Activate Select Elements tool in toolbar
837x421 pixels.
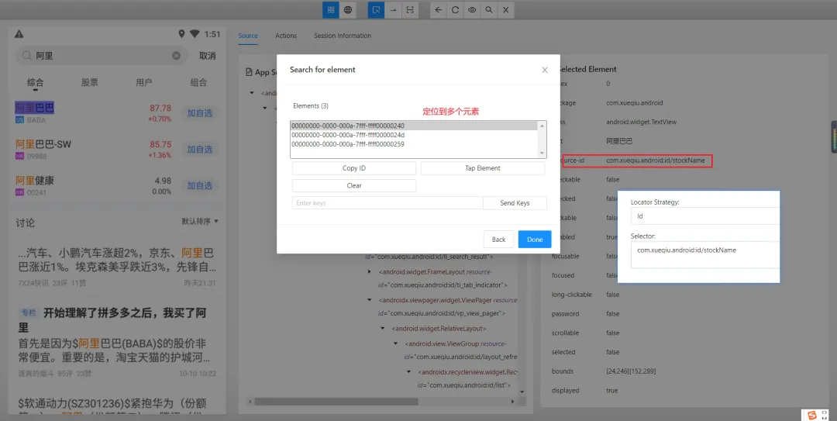[377, 9]
